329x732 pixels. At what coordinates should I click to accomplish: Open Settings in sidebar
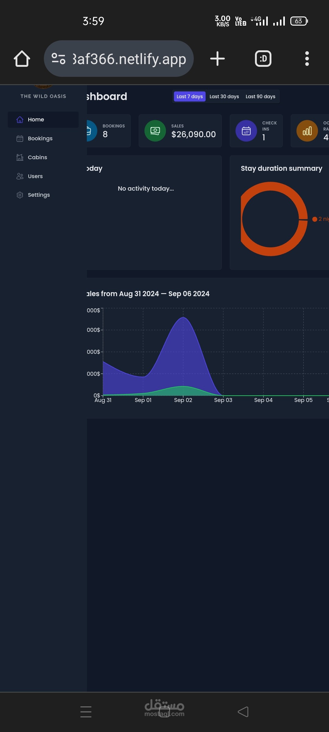[x=43, y=195]
